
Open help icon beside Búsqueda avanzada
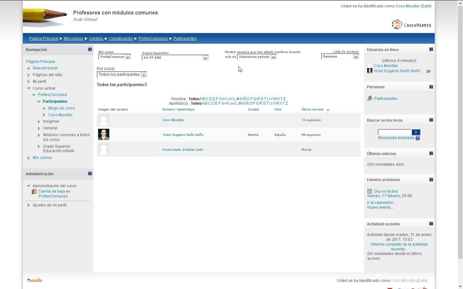coord(418,138)
